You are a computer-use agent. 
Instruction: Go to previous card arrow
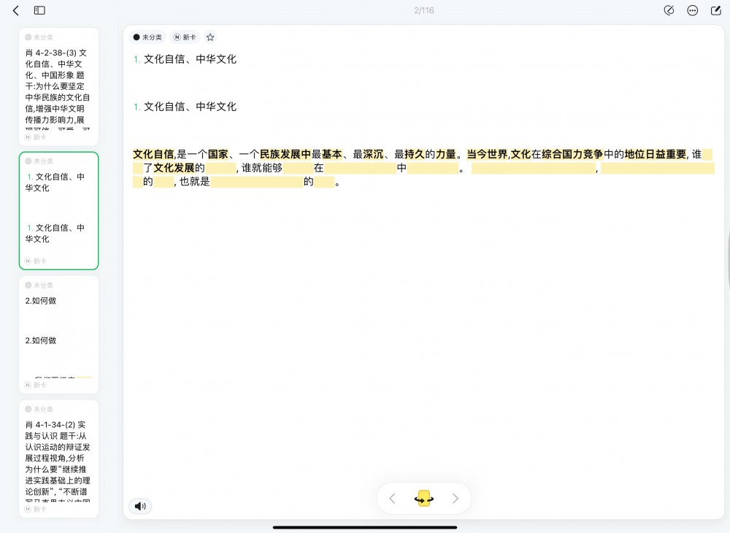click(392, 499)
